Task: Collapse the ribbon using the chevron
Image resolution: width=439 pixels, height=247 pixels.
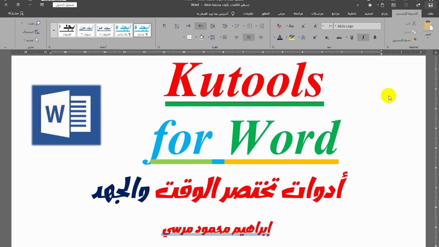Action: coord(5,47)
